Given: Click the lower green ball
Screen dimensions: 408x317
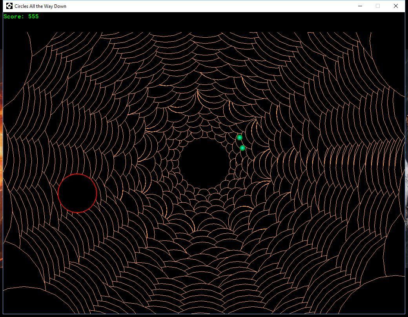Looking at the screenshot, I should click(242, 148).
